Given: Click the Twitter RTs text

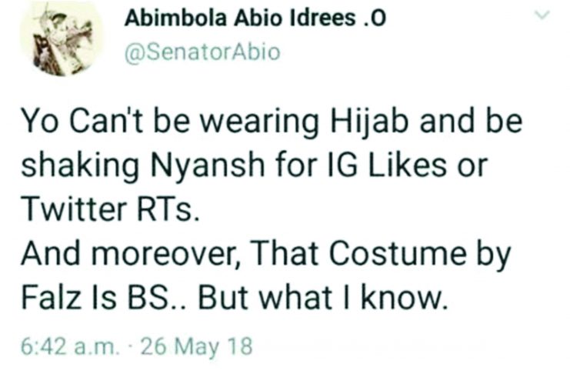Looking at the screenshot, I should pyautogui.click(x=110, y=210).
